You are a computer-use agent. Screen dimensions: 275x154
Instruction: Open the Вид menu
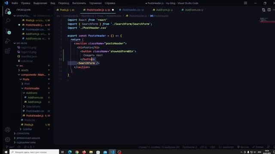point(53,3)
